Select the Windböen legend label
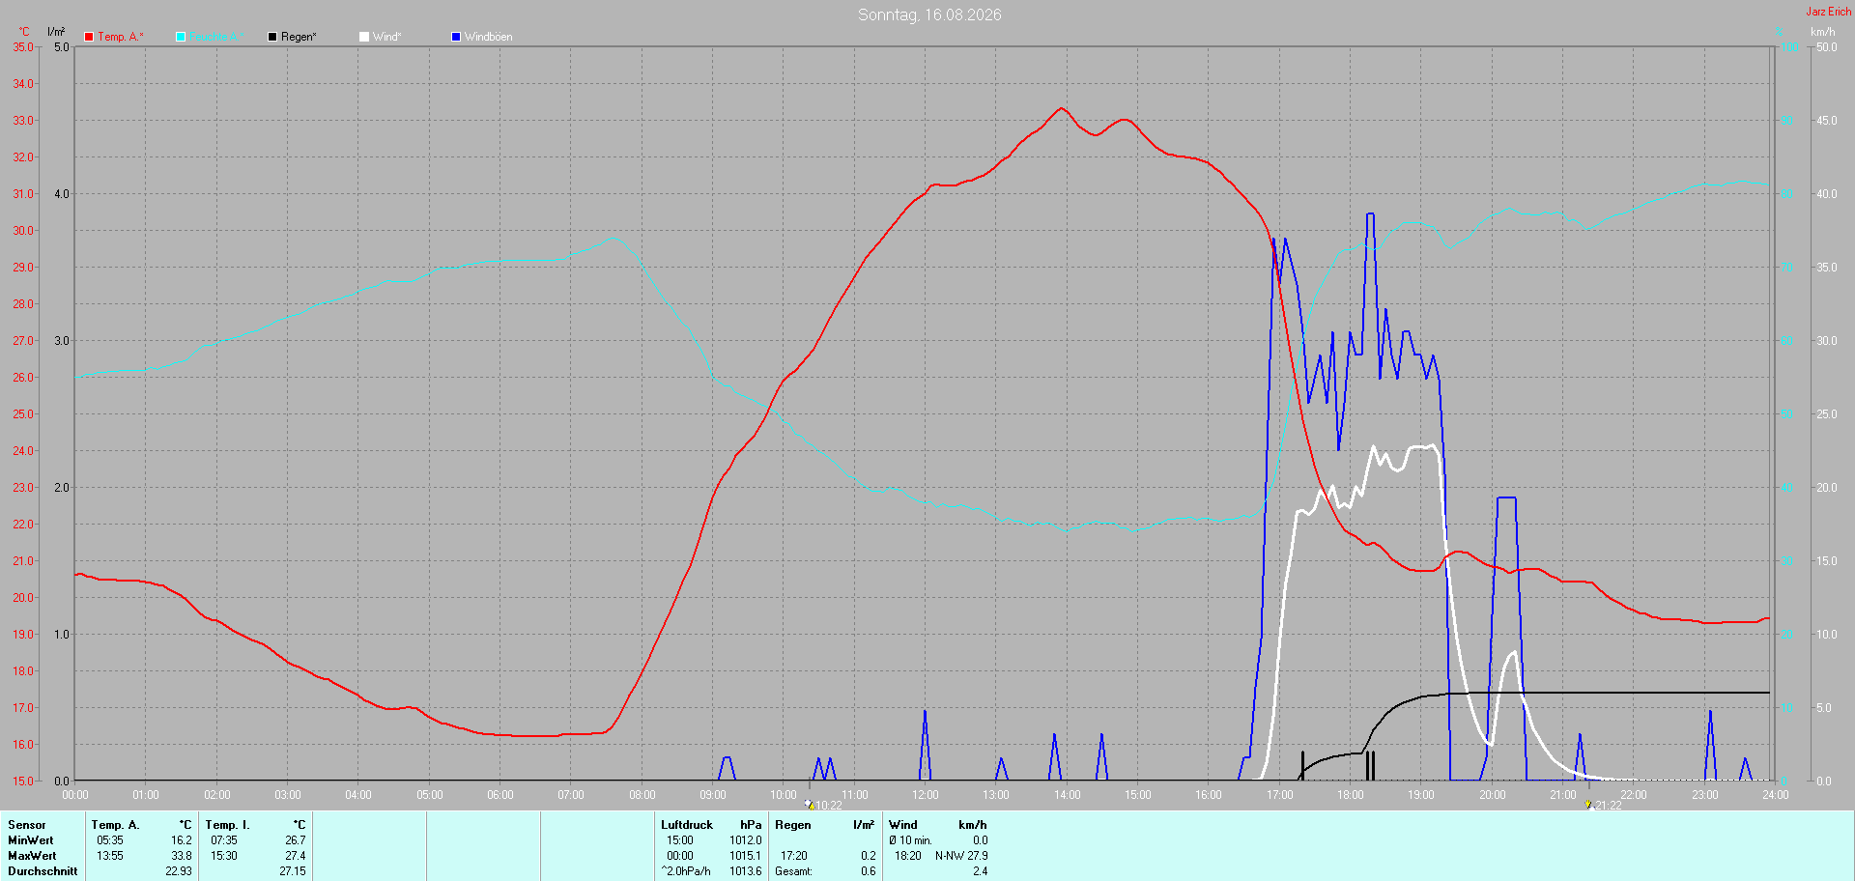Screen dimensions: 1855x881 pyautogui.click(x=488, y=37)
